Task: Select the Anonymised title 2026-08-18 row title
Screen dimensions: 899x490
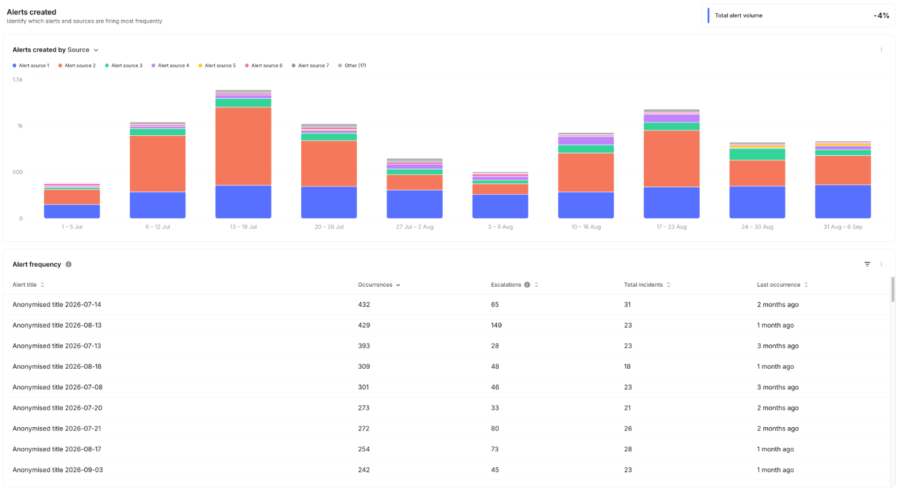Action: point(57,366)
